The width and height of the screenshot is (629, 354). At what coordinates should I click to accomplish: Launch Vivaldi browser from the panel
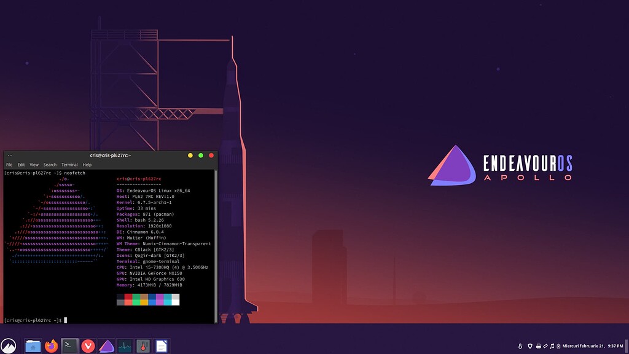(88, 346)
